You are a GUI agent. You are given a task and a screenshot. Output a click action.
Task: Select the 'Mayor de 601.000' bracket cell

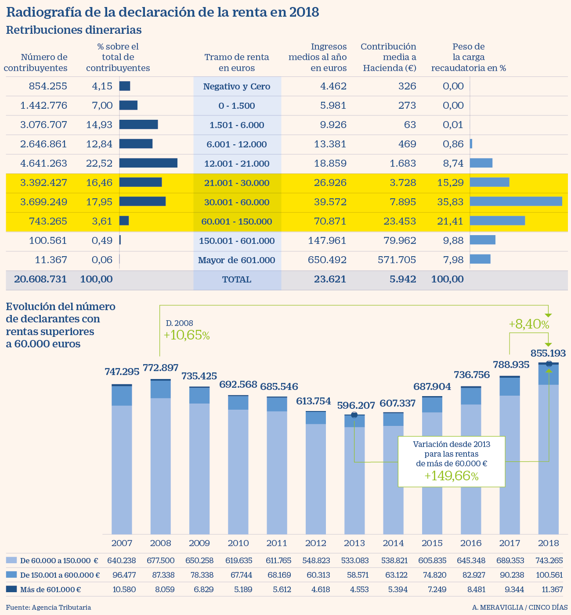[x=237, y=260]
